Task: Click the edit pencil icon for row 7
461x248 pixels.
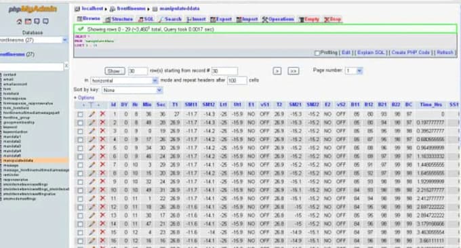Action: (92, 165)
